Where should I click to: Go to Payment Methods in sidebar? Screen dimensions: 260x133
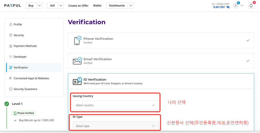pos(25,46)
